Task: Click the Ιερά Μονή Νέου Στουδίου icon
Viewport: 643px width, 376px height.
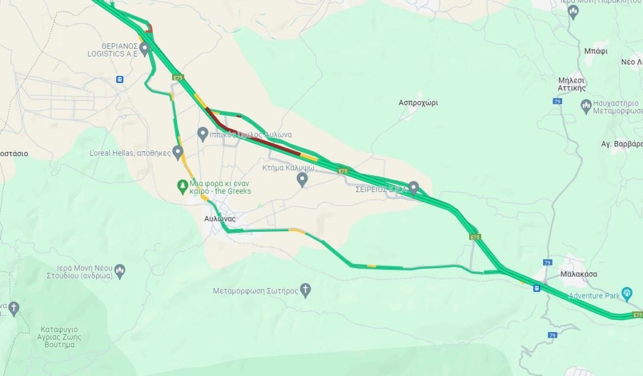Action: pos(120,271)
